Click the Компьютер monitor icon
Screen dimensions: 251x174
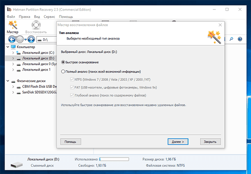coord(13,47)
